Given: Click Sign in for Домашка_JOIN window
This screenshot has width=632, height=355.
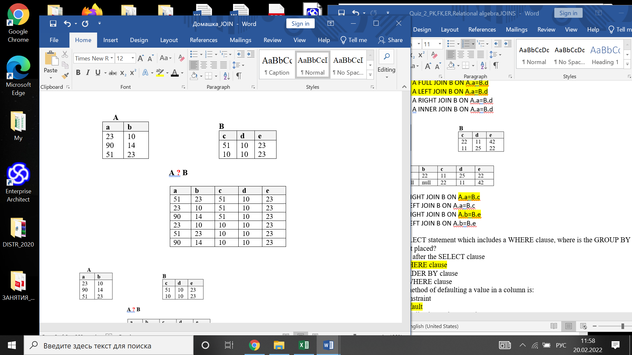Looking at the screenshot, I should (x=300, y=23).
